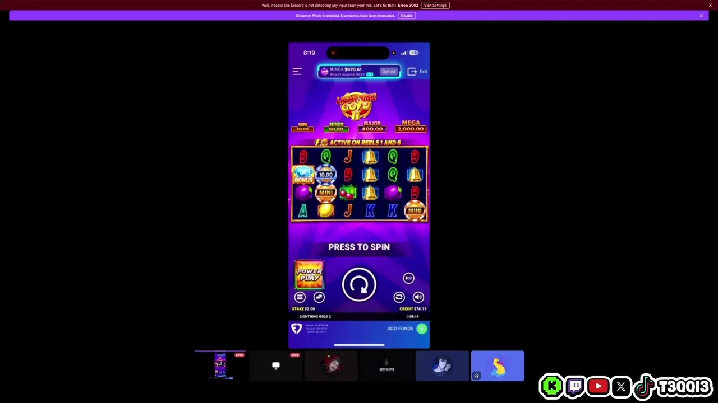Image resolution: width=718 pixels, height=403 pixels.
Task: Select the dark logo text participant tile
Action: click(386, 366)
